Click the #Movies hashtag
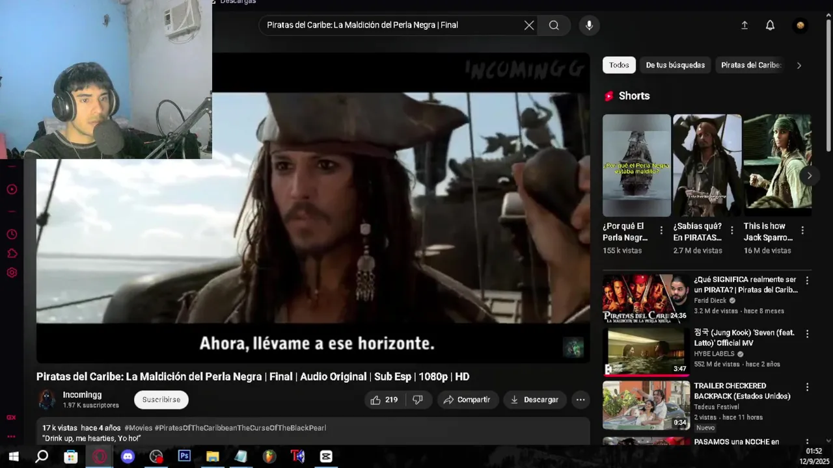Image resolution: width=833 pixels, height=468 pixels. 138,428
